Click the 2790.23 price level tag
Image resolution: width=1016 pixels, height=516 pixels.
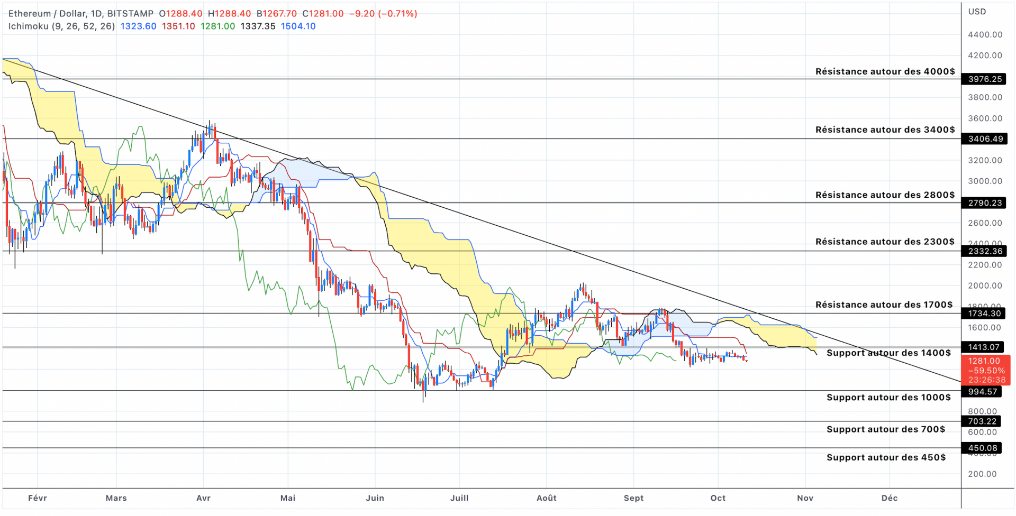[x=984, y=203]
